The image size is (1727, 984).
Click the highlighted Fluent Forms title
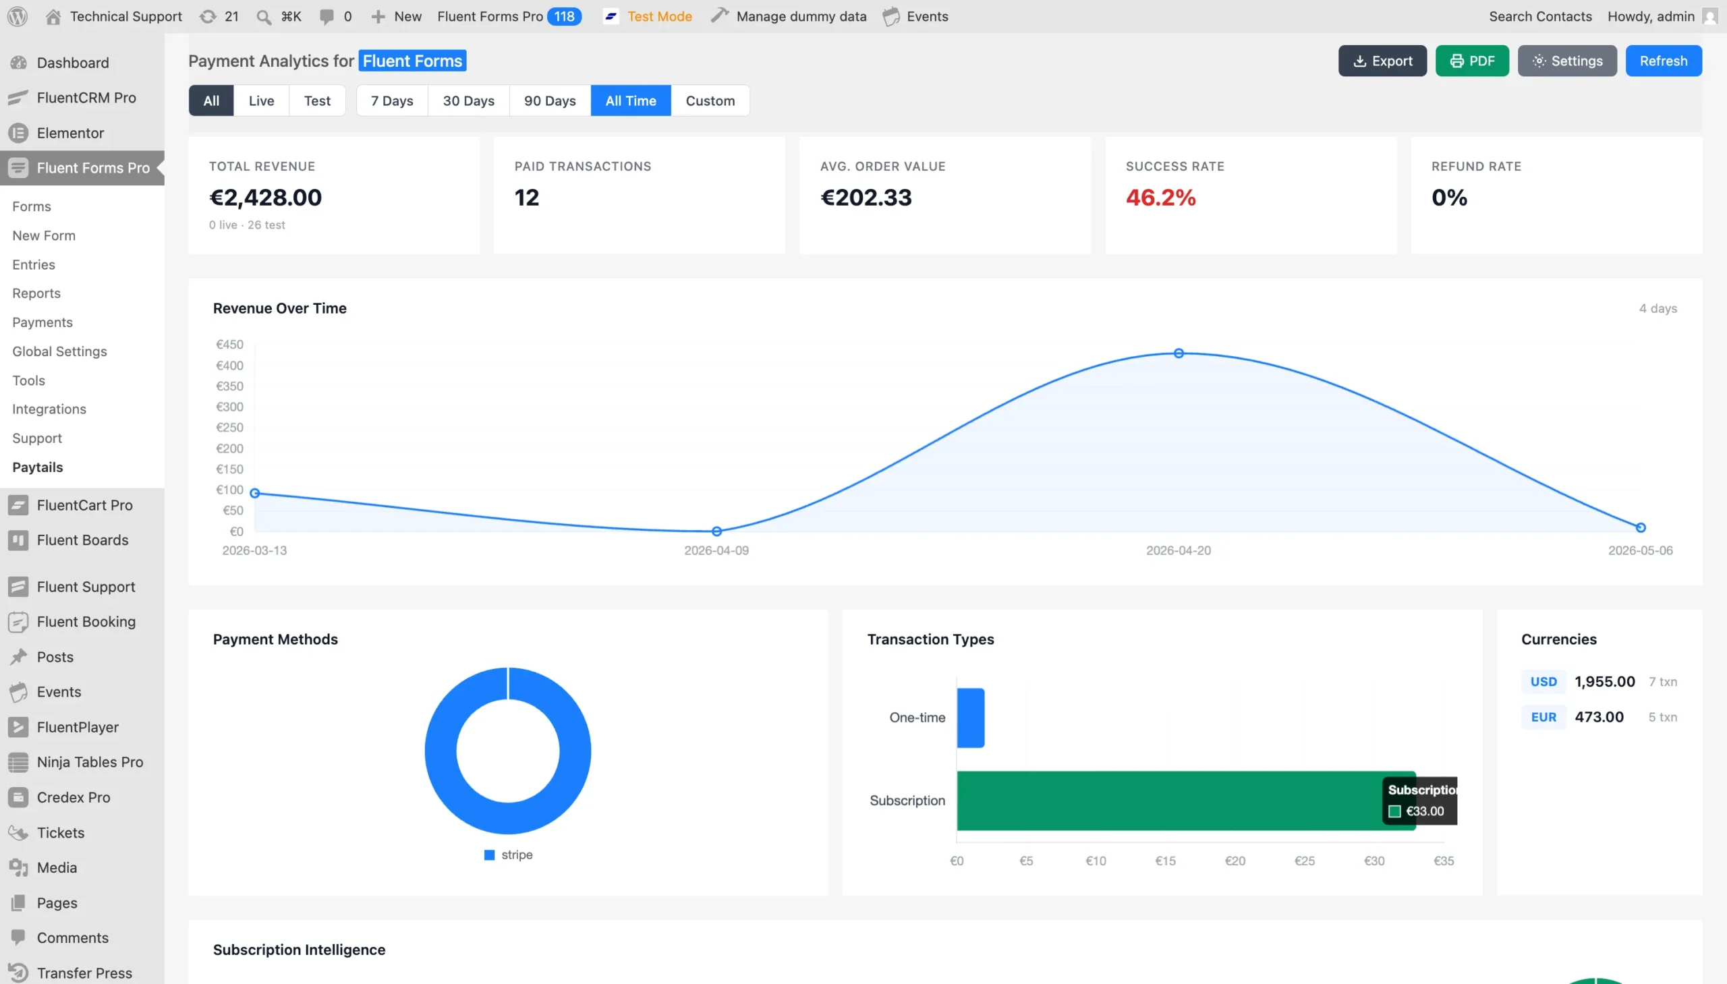[x=412, y=61]
